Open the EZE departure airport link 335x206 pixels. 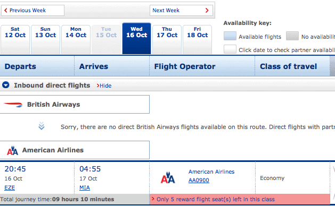(x=10, y=187)
